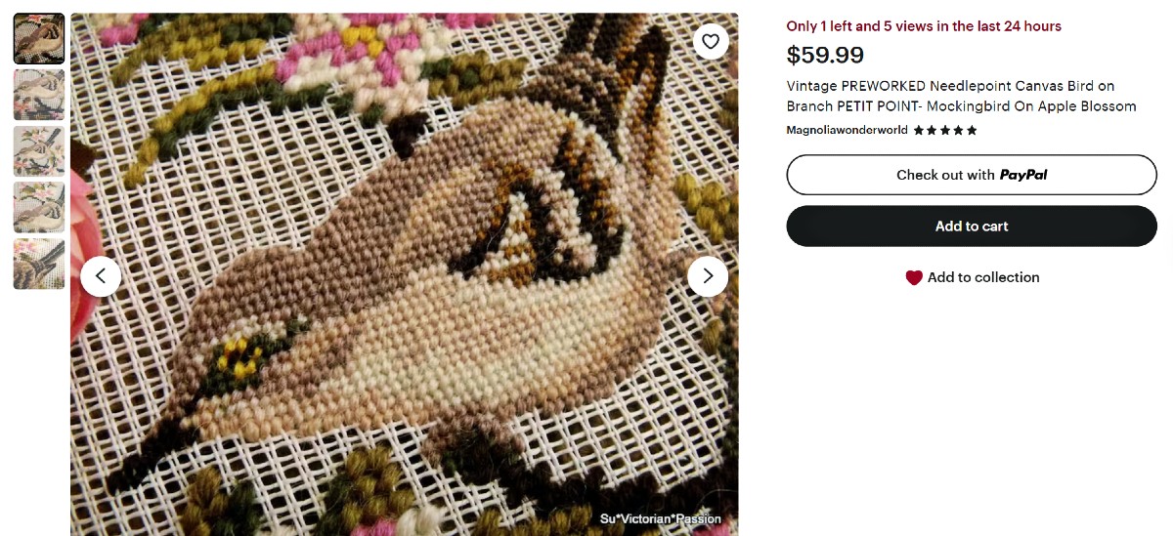Viewport: 1173px width, 536px height.
Task: Click the Su*Victorian*Passion watermark text
Action: pyautogui.click(x=661, y=518)
